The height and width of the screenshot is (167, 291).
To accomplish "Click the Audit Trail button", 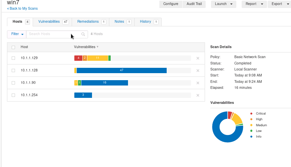I will (194, 4).
